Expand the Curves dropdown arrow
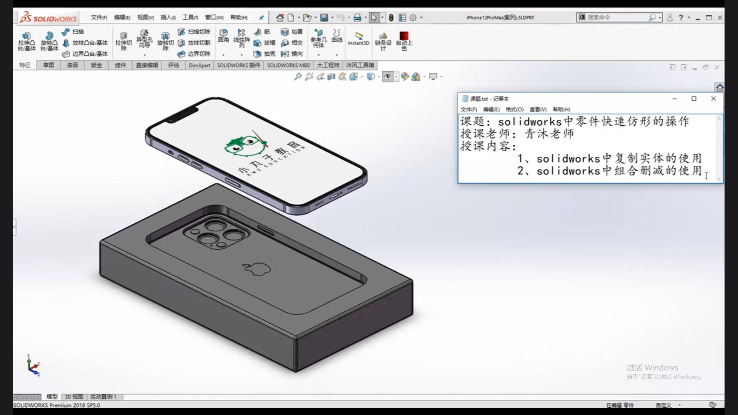 point(337,55)
